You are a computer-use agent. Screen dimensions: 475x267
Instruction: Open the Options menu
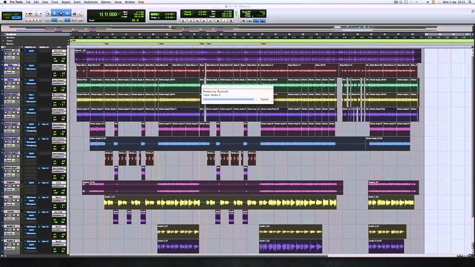coord(106,2)
